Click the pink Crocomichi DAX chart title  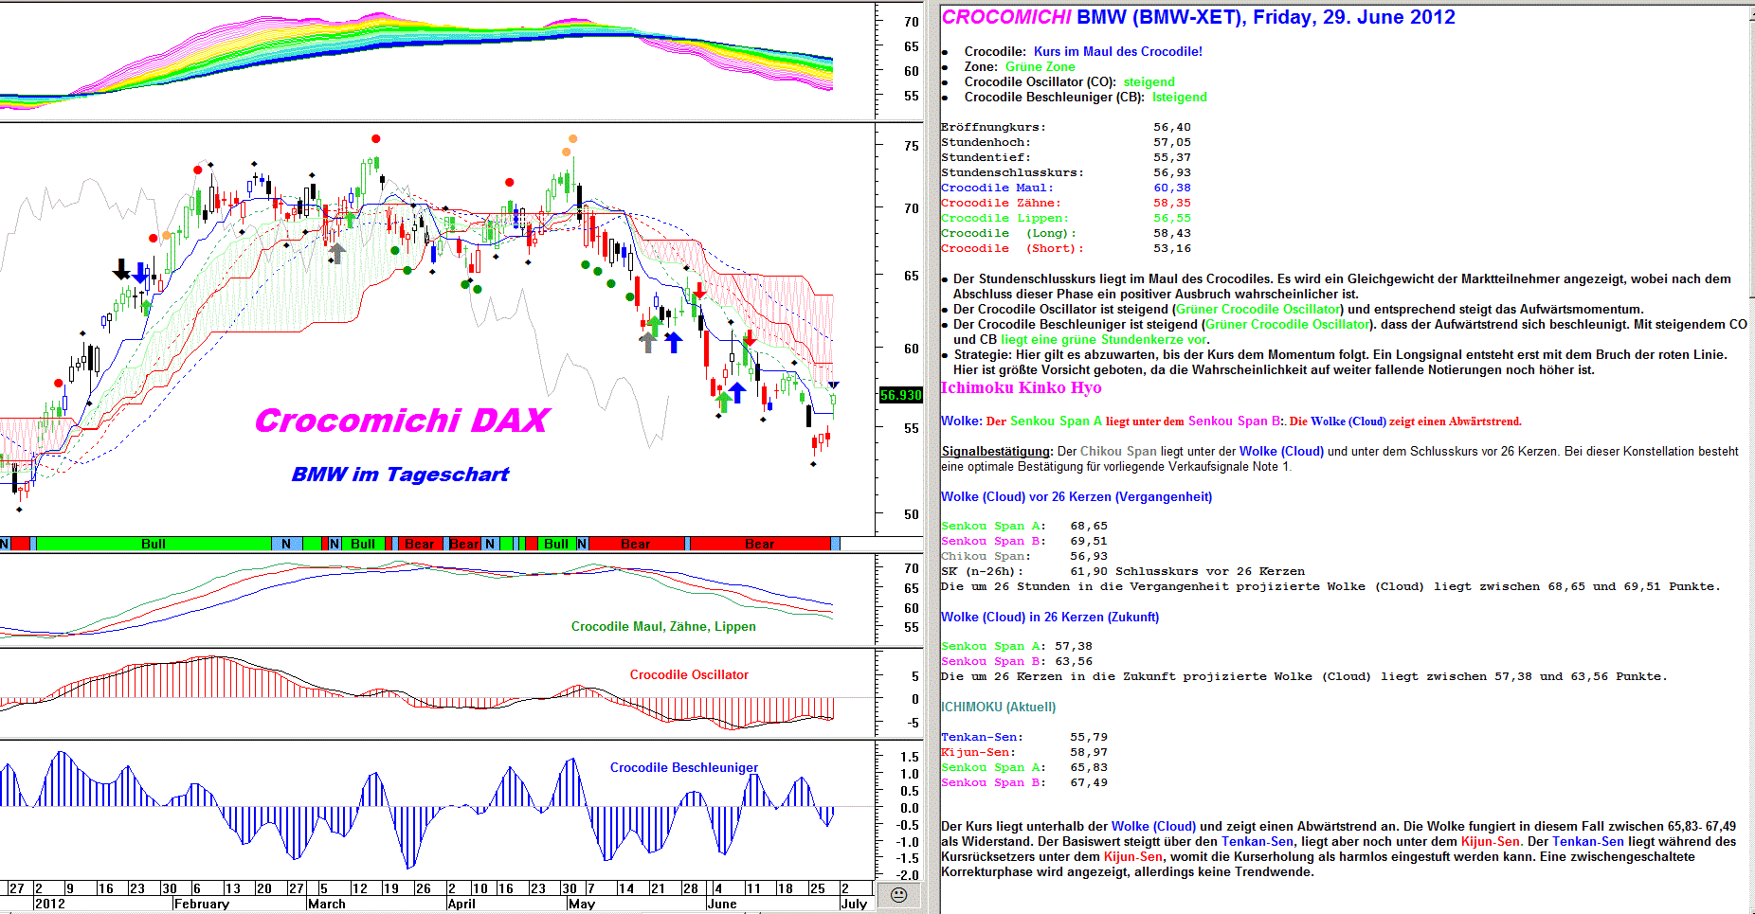point(401,421)
